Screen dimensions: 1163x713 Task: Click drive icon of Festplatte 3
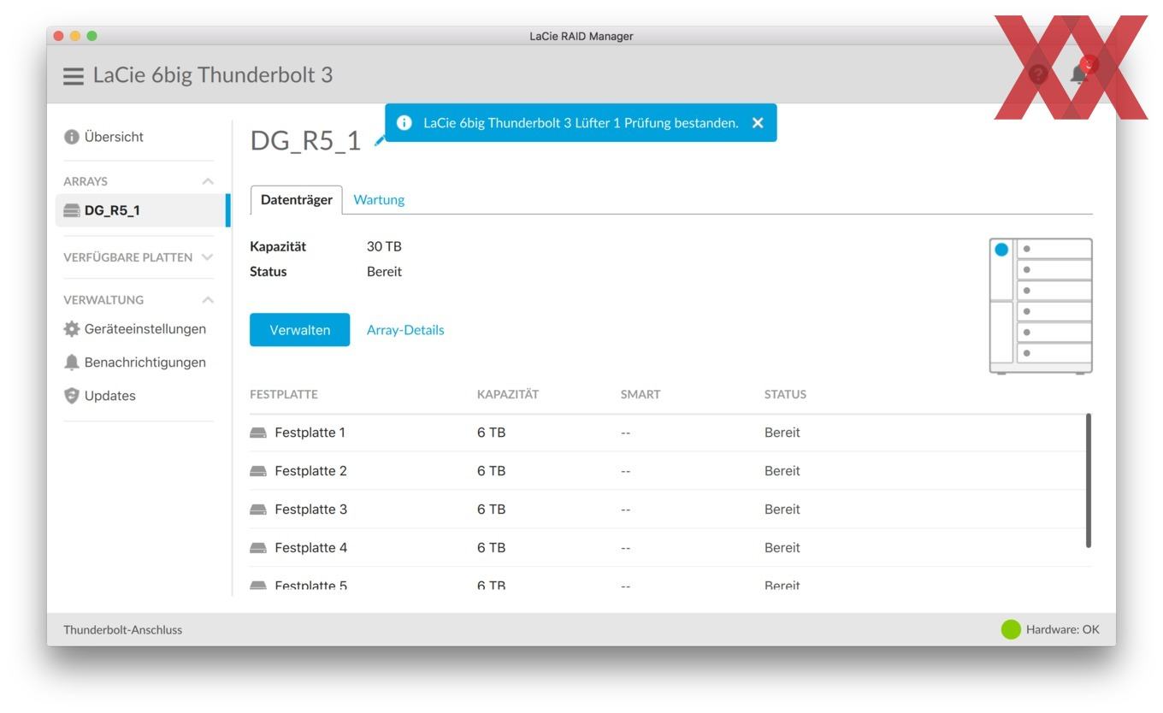pos(258,510)
